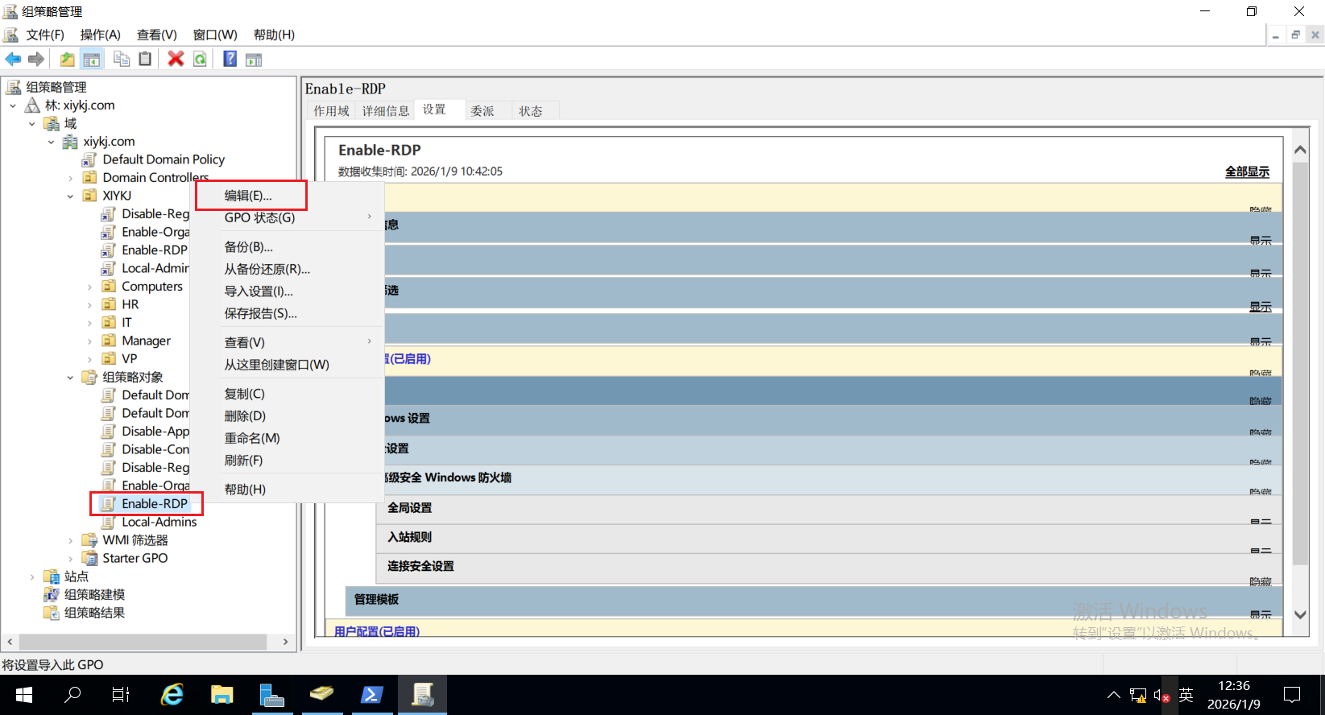Click the 全部显示 link in report
This screenshot has height=715, width=1325.
pos(1247,172)
